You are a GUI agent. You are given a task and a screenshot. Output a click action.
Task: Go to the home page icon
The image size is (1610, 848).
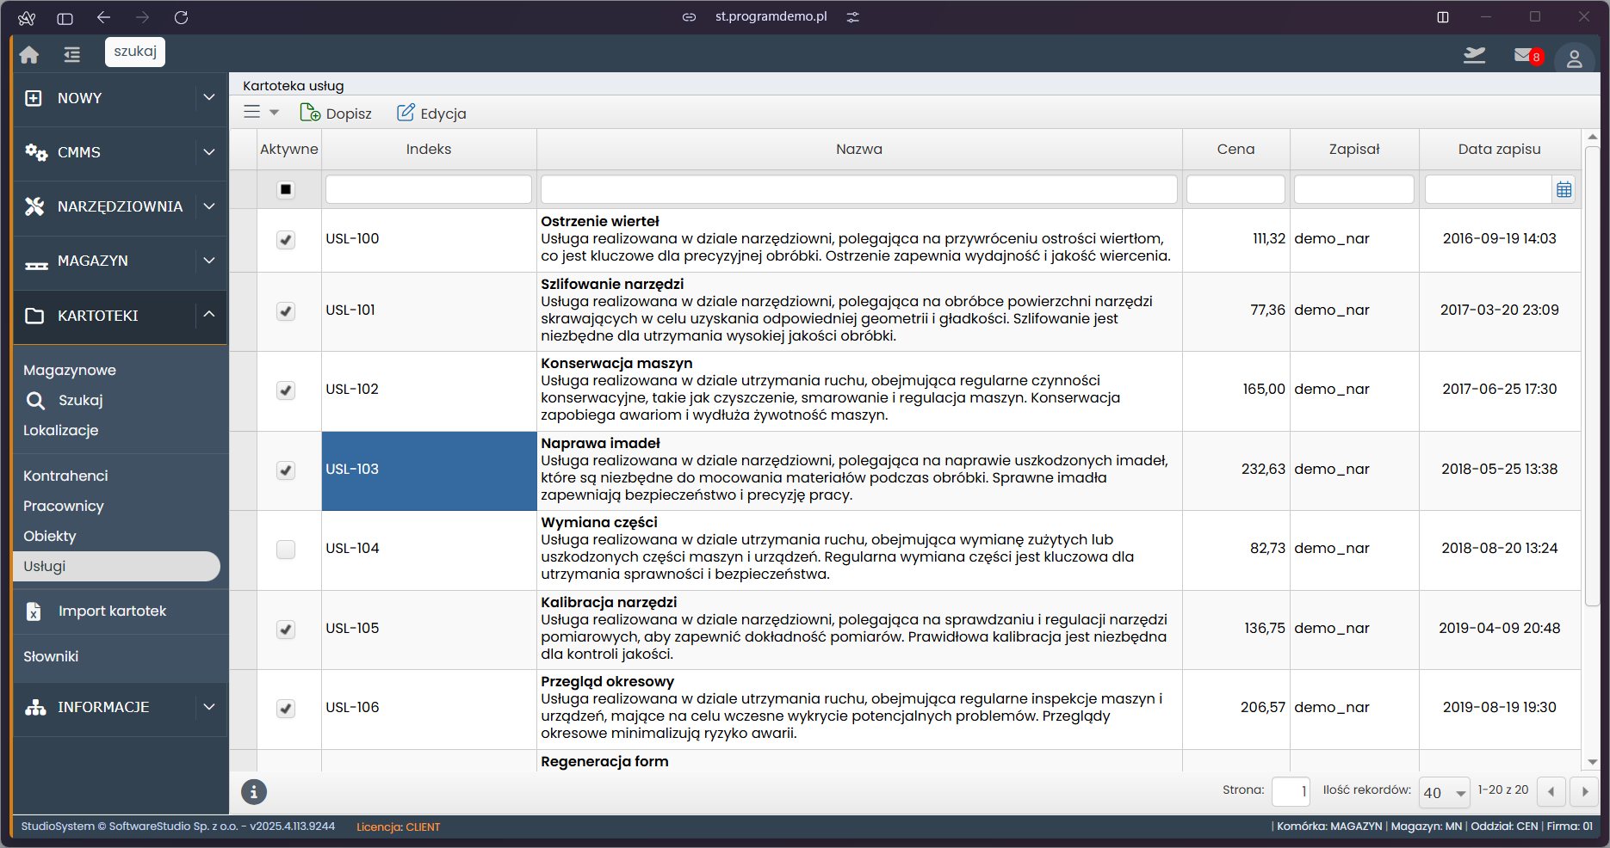pos(29,55)
